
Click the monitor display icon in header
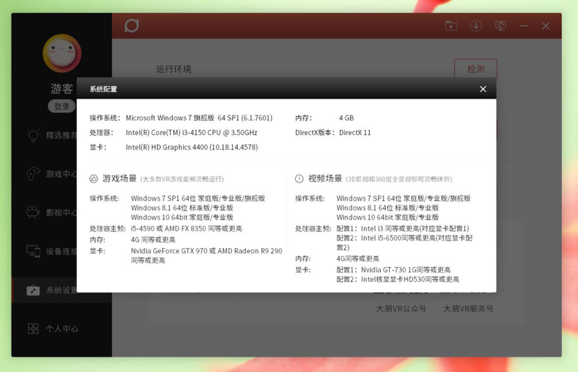[x=500, y=26]
